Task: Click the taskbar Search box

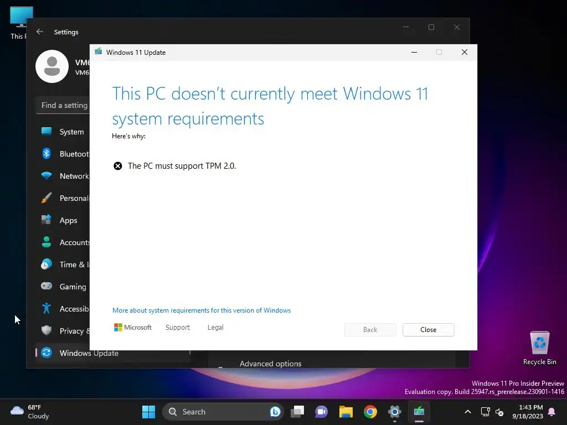Action: (223, 412)
